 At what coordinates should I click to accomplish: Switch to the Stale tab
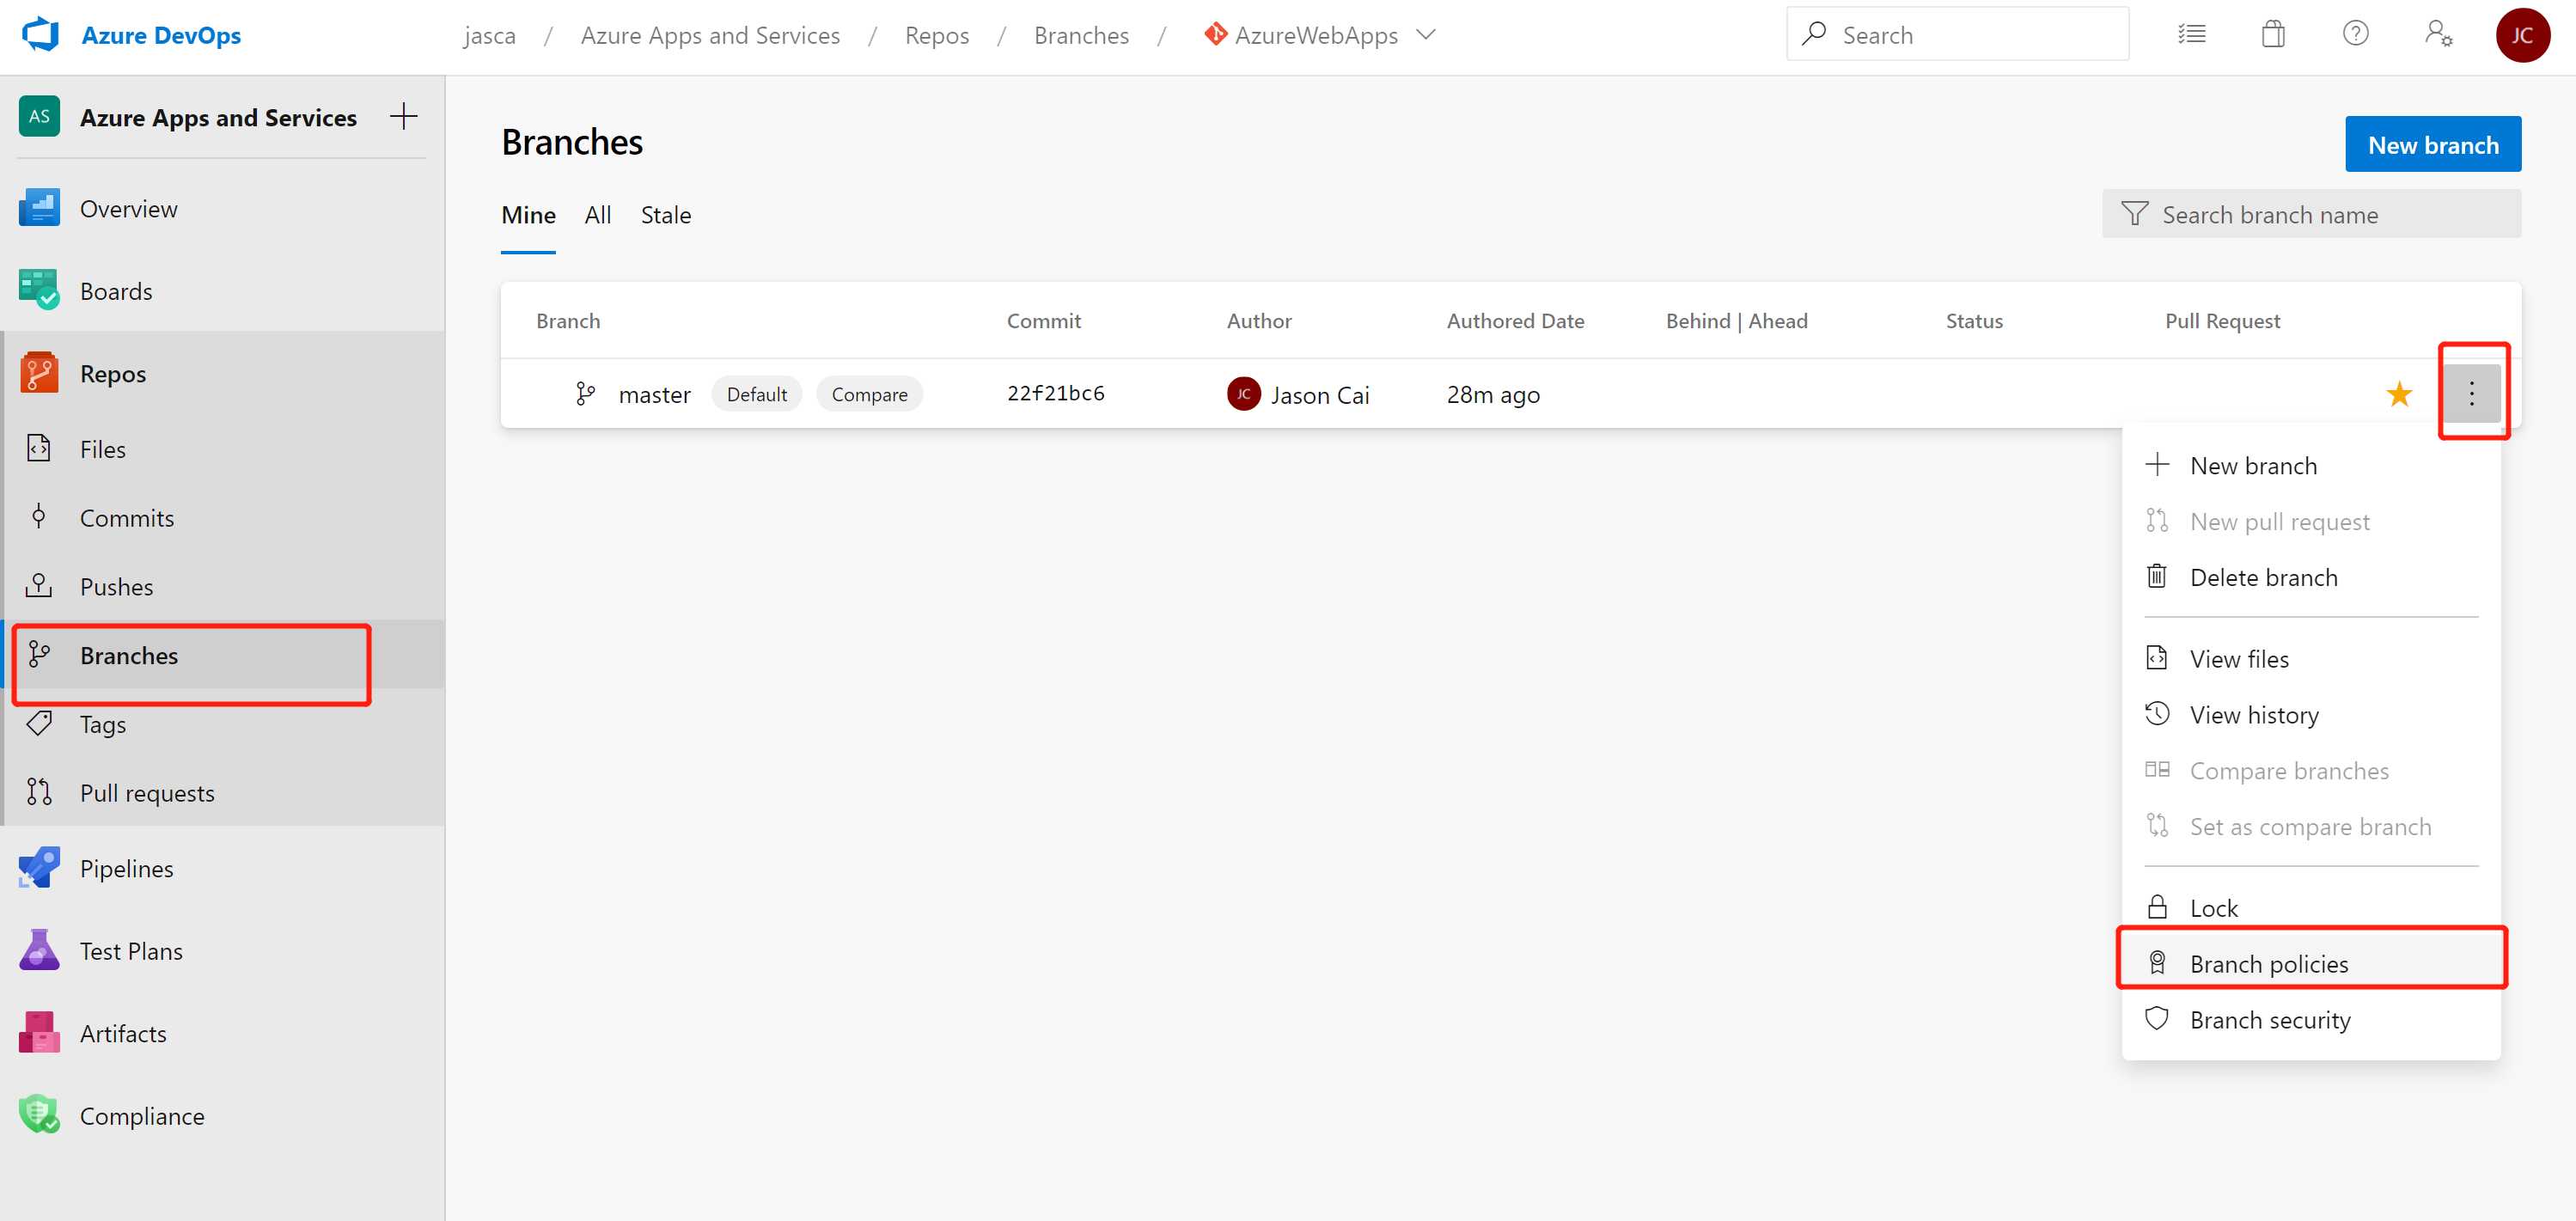pos(666,215)
